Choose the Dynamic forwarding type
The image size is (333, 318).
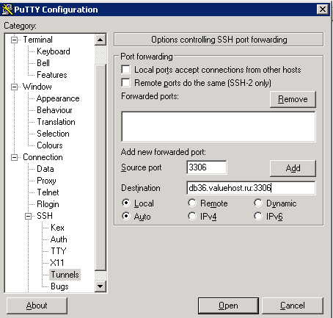click(258, 203)
